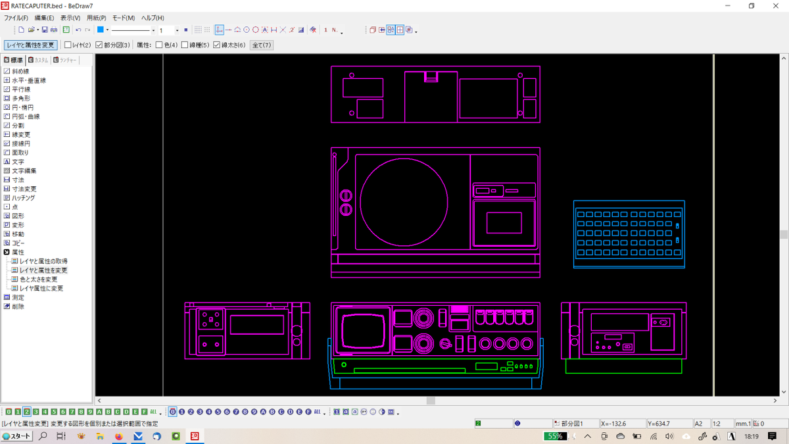
Task: Click the Undo arrow icon
Action: tap(78, 30)
